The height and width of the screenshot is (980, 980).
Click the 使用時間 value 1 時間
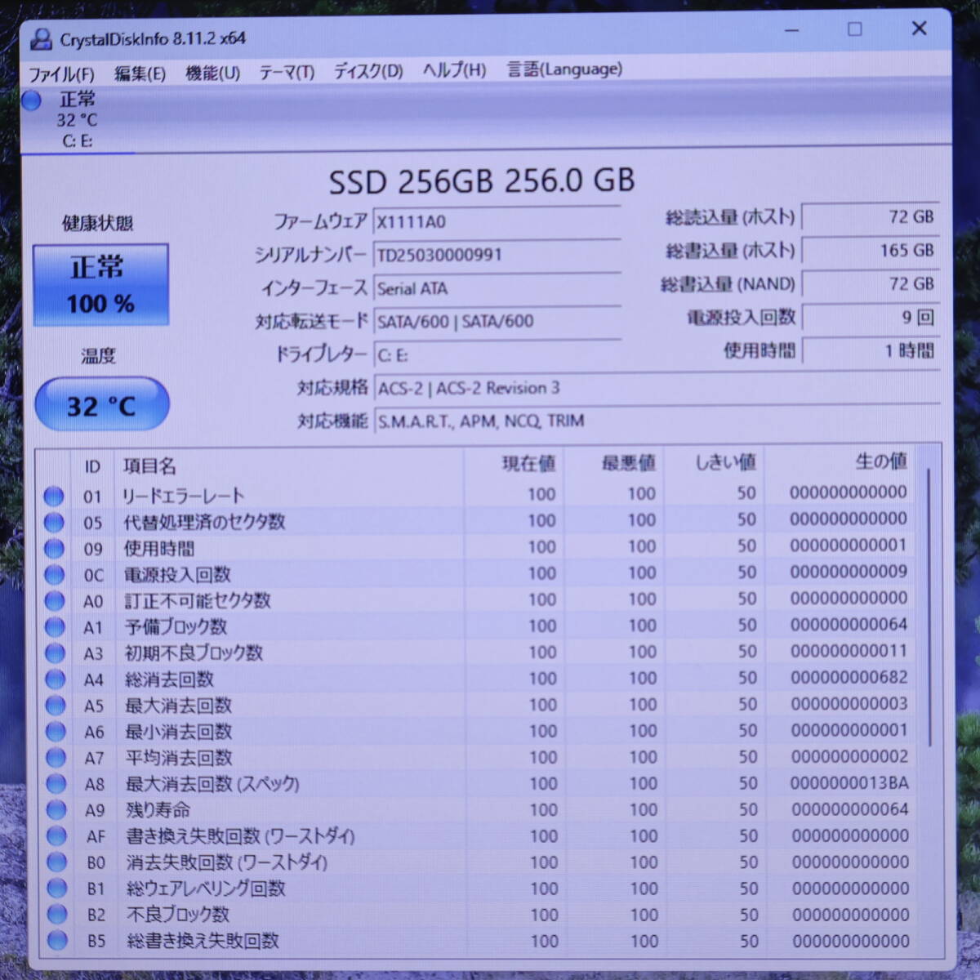pyautogui.click(x=871, y=351)
